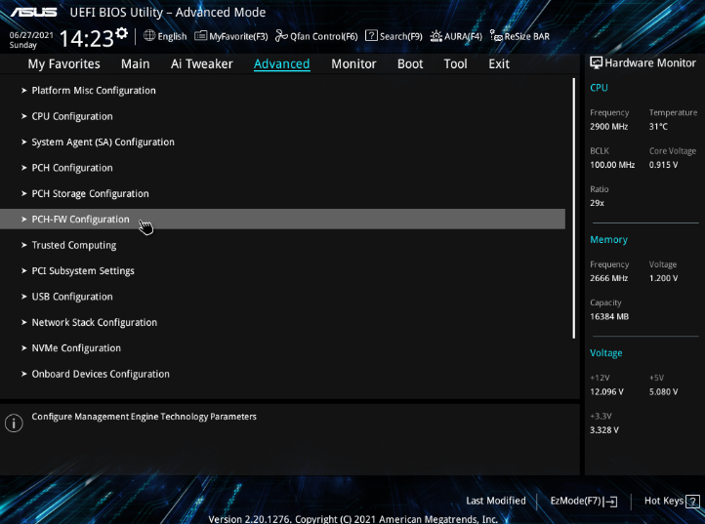Switch to the Tool tab
The width and height of the screenshot is (705, 524).
[x=455, y=63]
